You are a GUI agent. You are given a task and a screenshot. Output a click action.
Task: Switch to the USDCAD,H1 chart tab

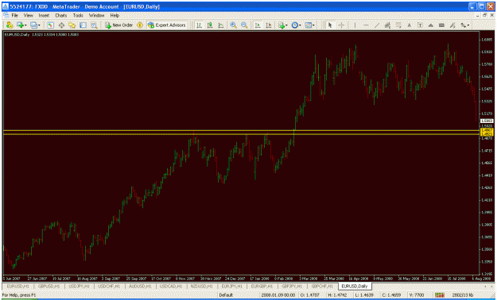[x=171, y=286]
